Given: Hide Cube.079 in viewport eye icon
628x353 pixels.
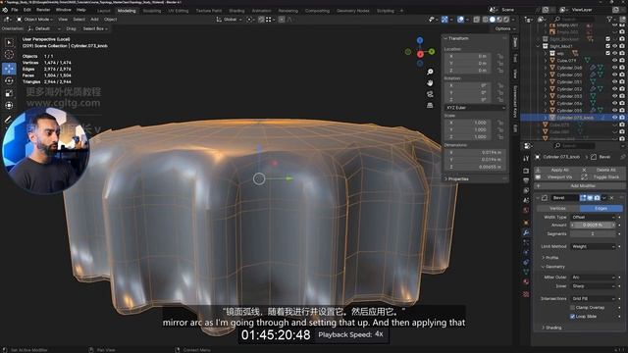Looking at the screenshot, I should (615, 60).
